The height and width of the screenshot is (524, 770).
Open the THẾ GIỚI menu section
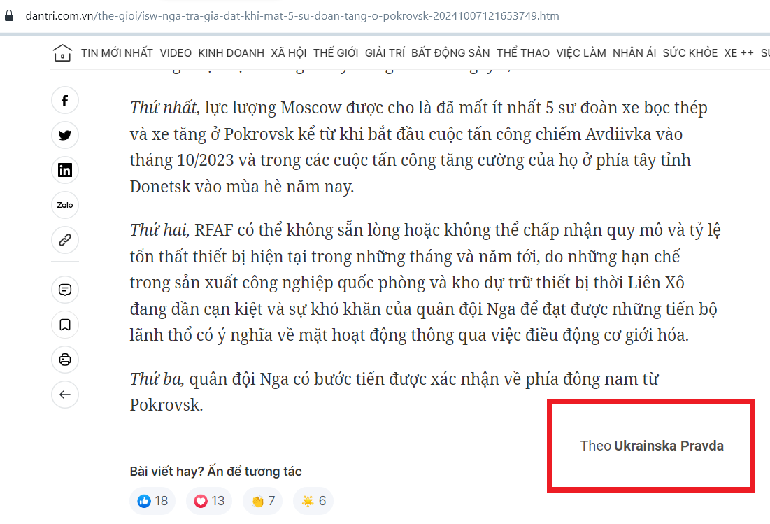(x=336, y=53)
